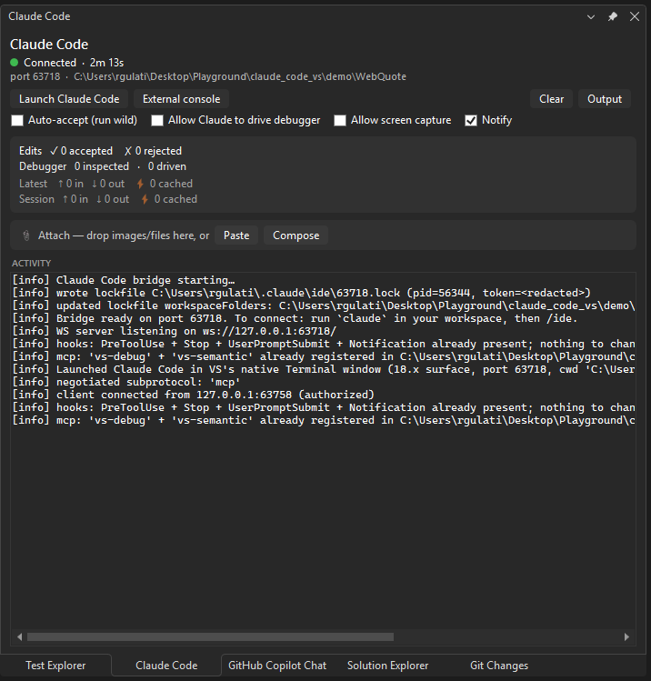Open the window position dropdown arrow
This screenshot has height=681, width=651.
[x=591, y=17]
